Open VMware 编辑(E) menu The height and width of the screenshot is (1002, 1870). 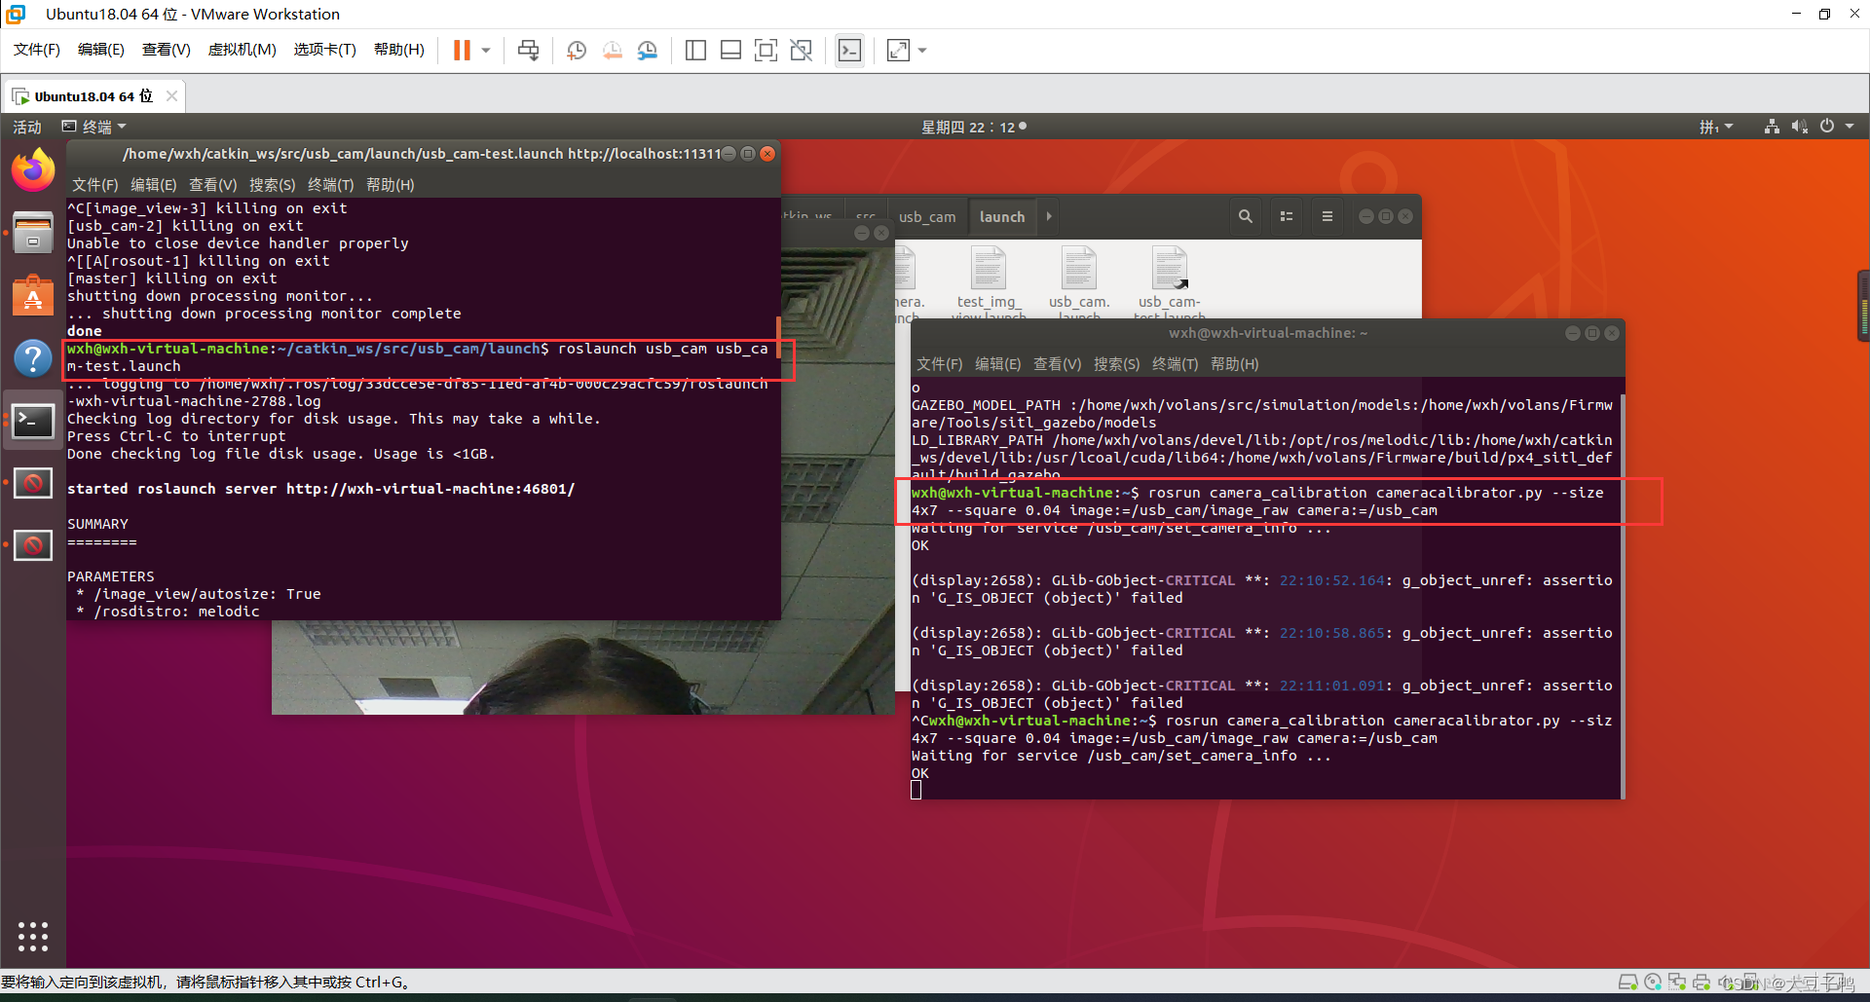click(101, 50)
